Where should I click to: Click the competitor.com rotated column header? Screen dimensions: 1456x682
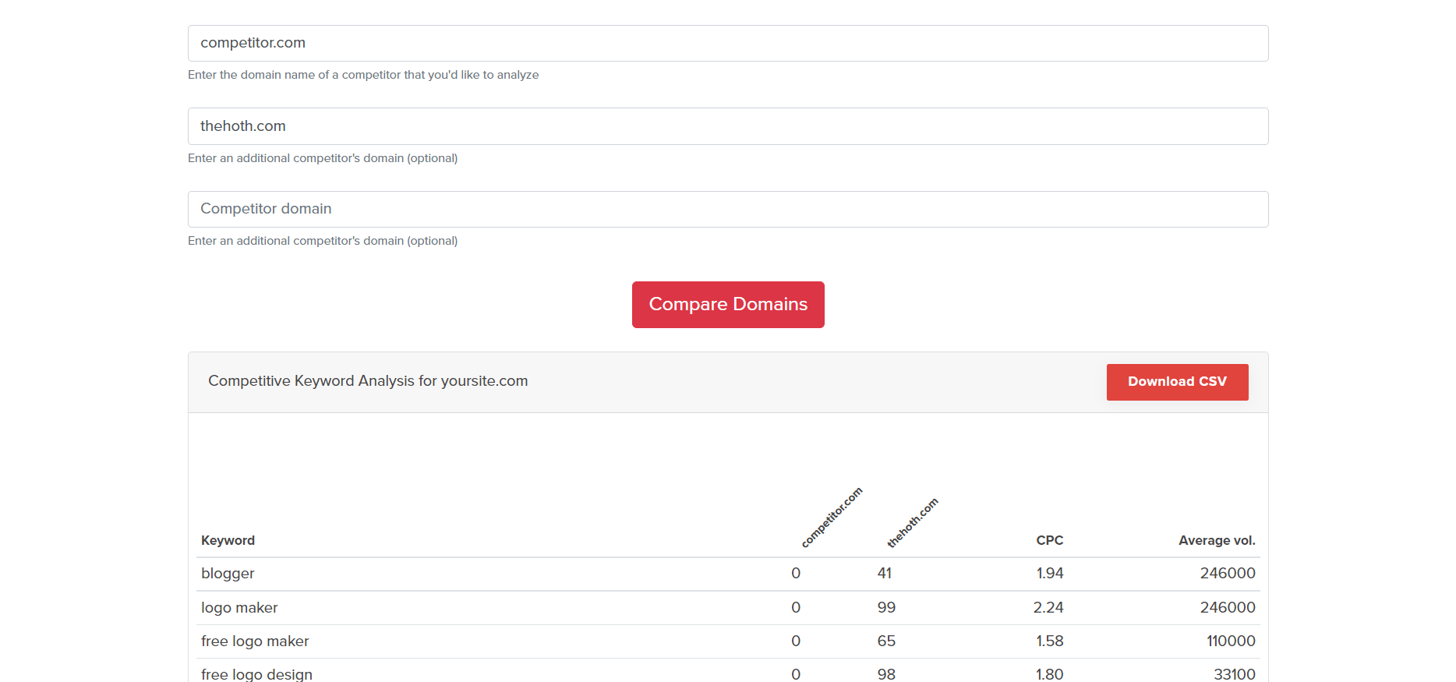coord(832,518)
